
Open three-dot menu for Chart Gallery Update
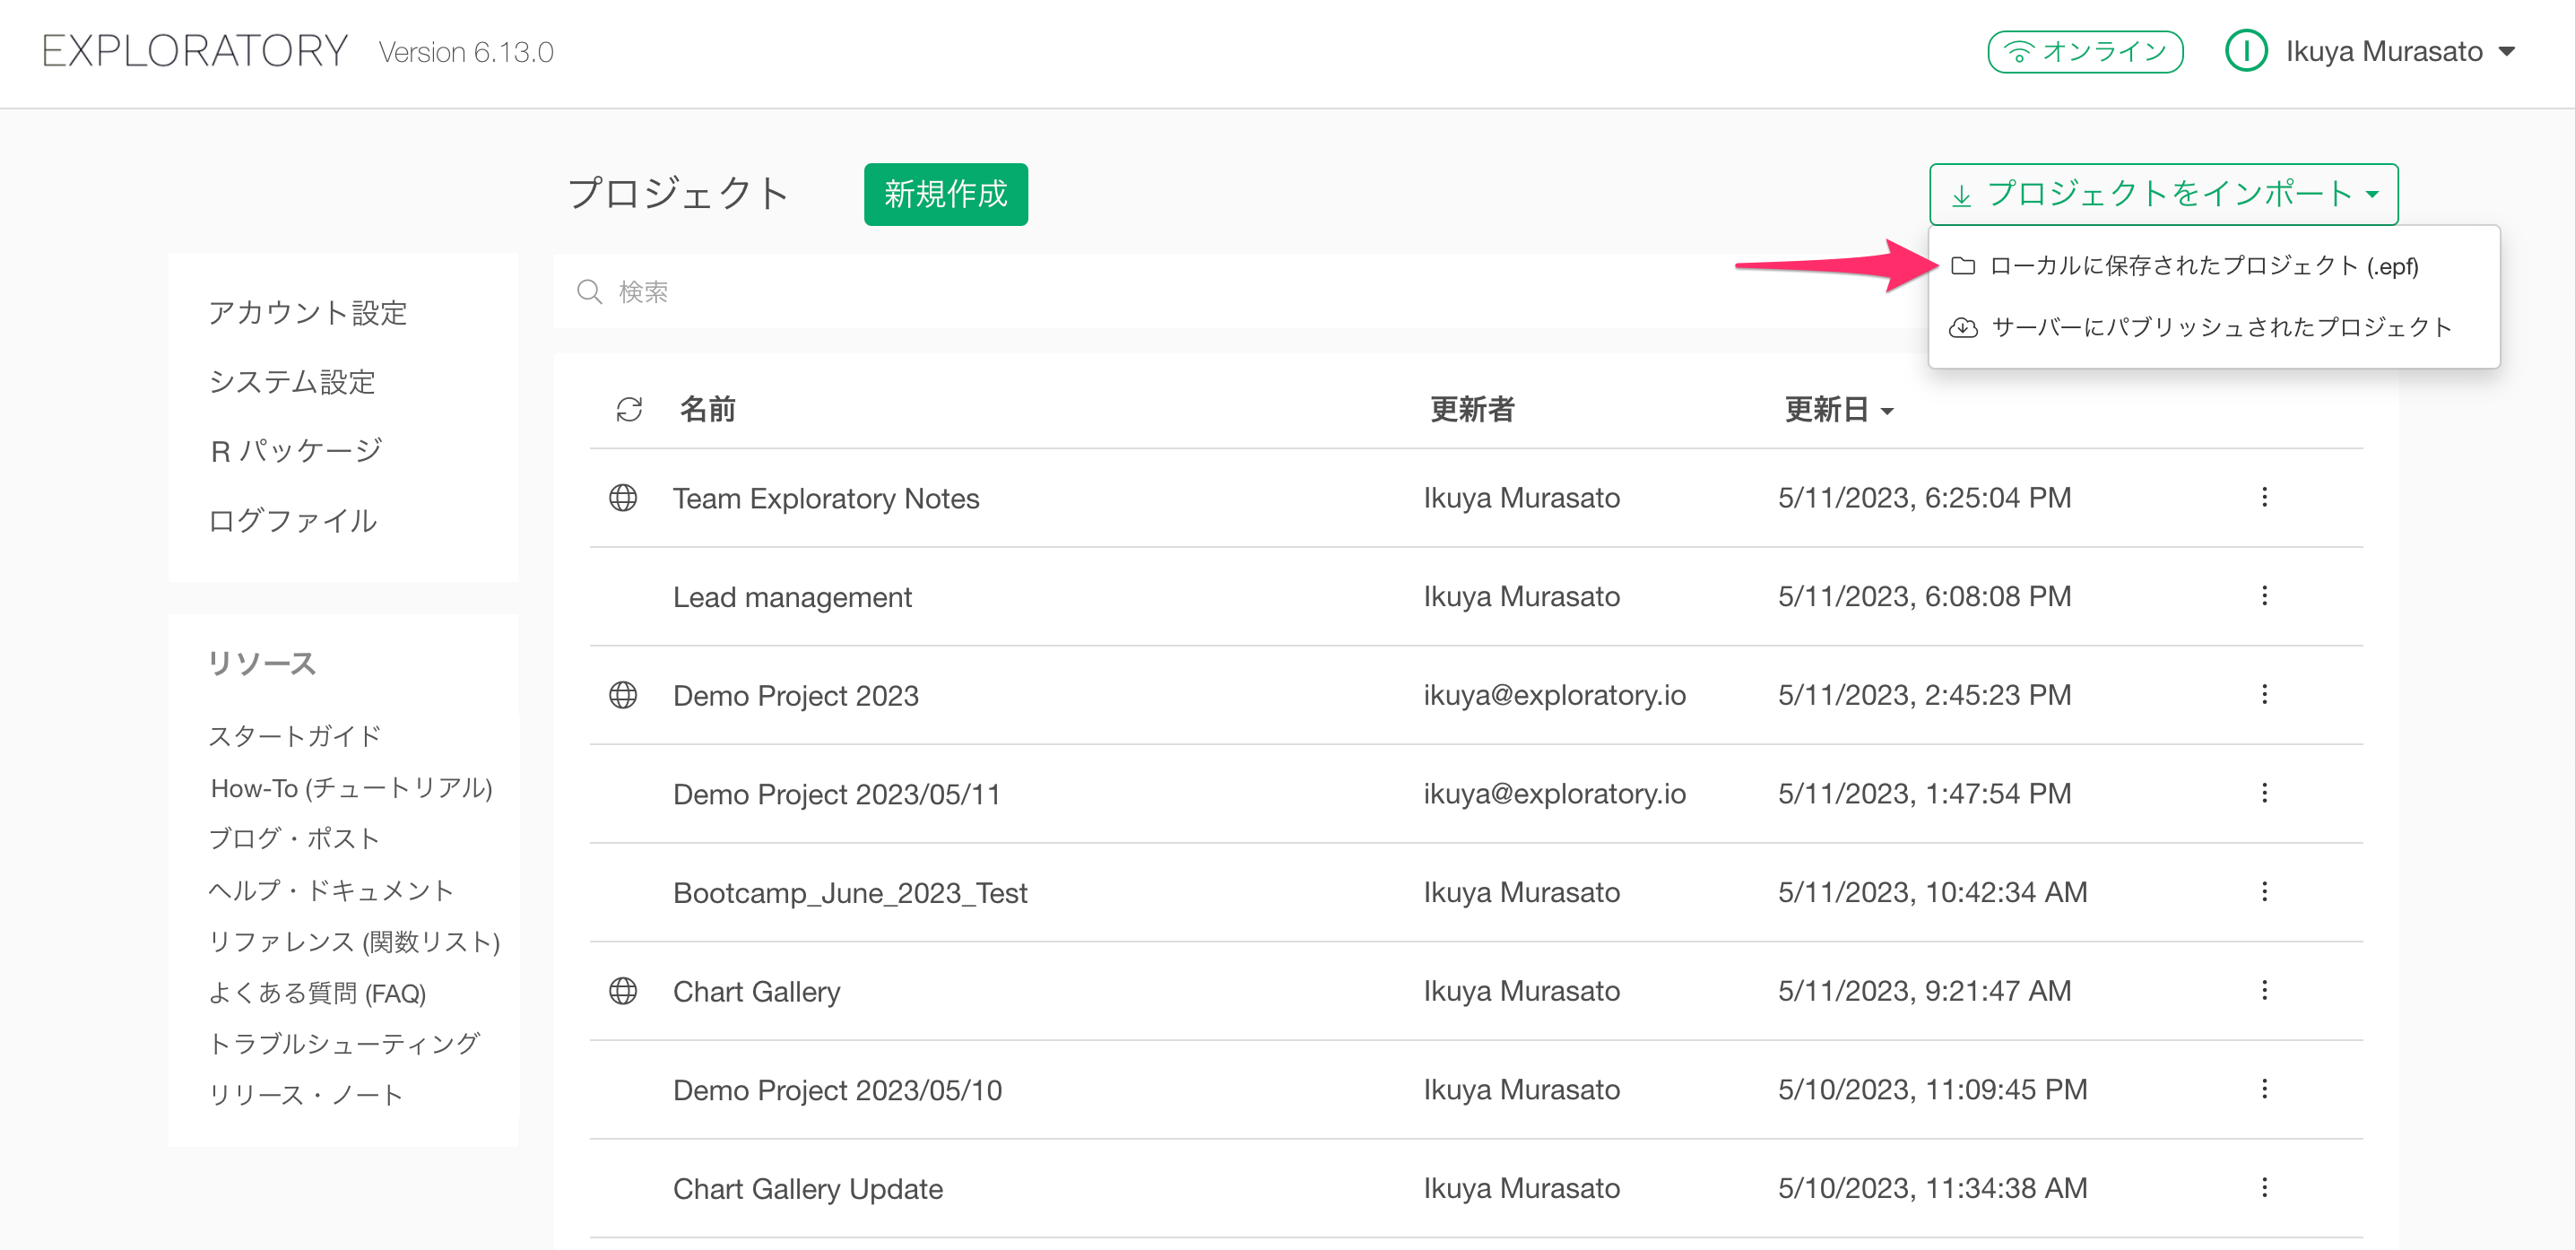(x=2264, y=1187)
